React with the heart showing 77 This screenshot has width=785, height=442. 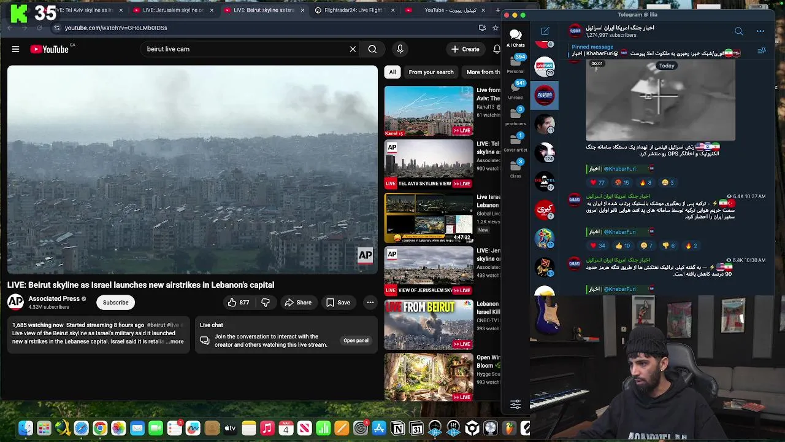[x=597, y=182]
